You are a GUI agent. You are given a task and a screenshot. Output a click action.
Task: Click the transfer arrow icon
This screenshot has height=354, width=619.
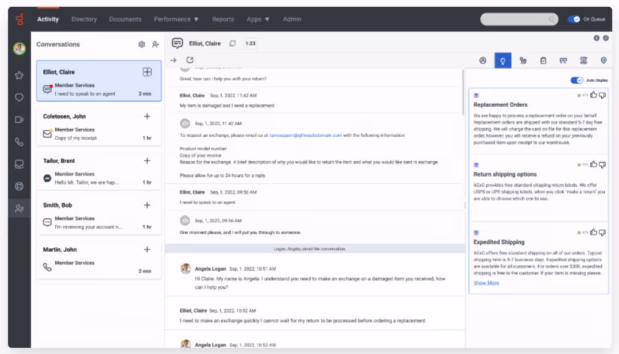click(x=173, y=60)
